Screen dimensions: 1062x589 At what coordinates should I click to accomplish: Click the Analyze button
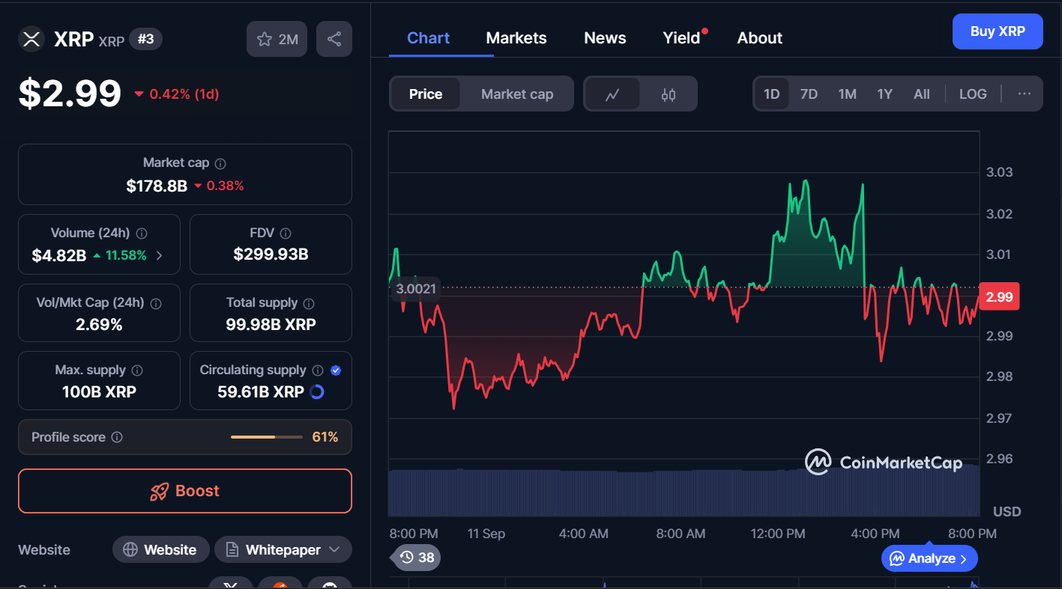coord(929,558)
